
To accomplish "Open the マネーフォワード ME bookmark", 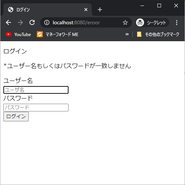I will tap(57, 35).
